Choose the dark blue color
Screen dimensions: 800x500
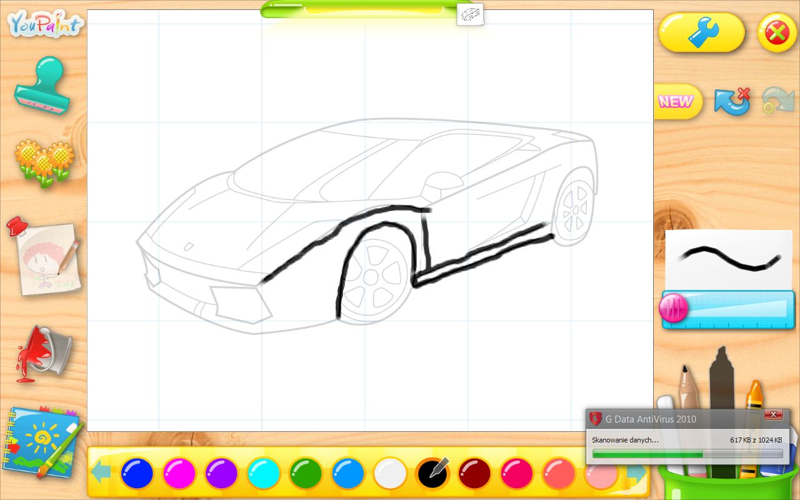coord(137,473)
